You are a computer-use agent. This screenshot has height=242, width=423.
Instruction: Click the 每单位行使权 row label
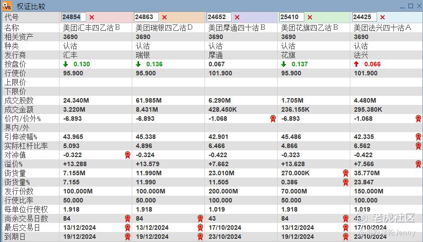26,209
